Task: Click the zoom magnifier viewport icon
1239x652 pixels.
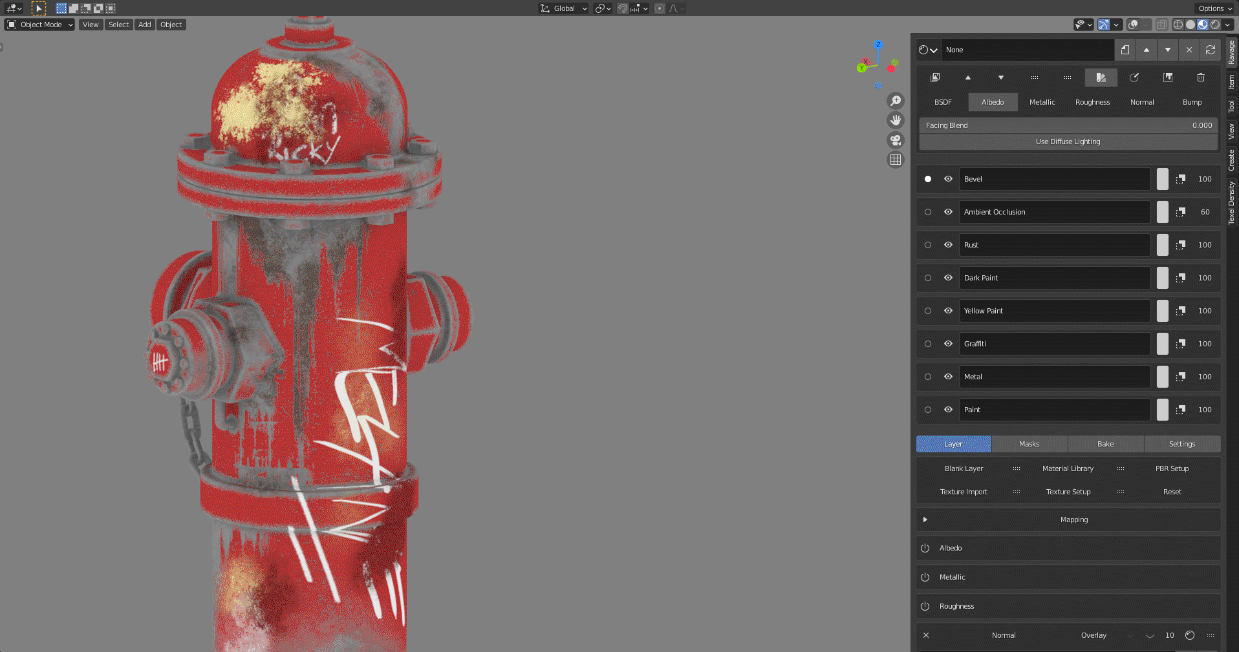Action: [896, 101]
